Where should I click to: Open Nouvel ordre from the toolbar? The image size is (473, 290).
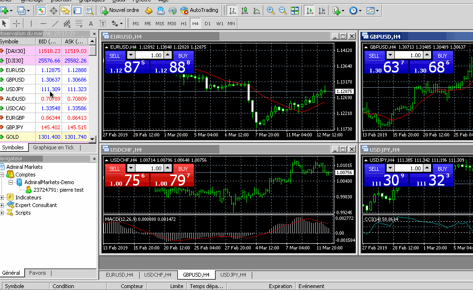[120, 10]
